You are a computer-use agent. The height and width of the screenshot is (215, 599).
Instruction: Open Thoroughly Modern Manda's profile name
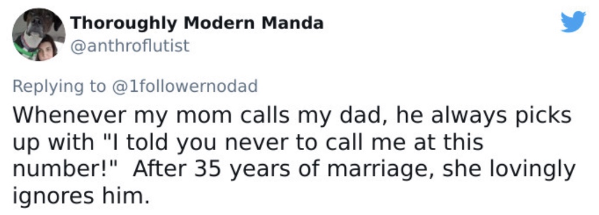pyautogui.click(x=197, y=23)
